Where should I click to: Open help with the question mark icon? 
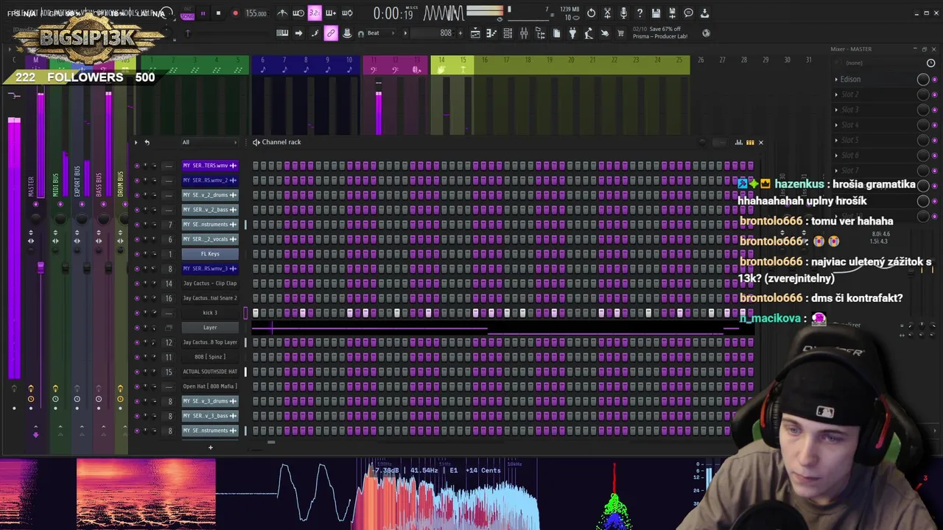[x=639, y=13]
